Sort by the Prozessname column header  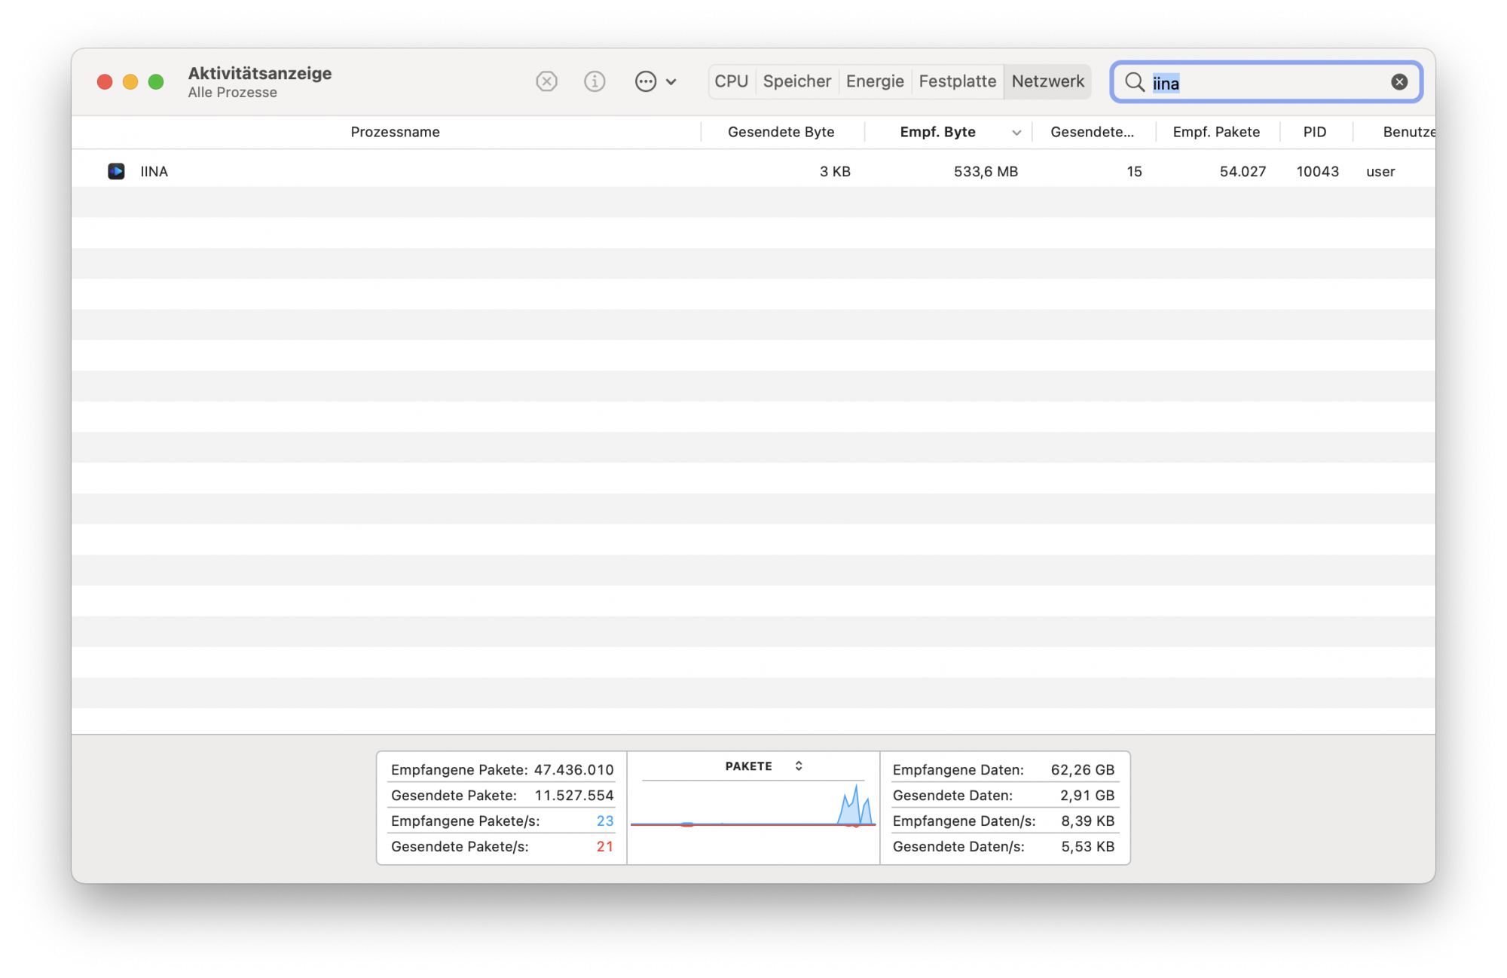395,132
